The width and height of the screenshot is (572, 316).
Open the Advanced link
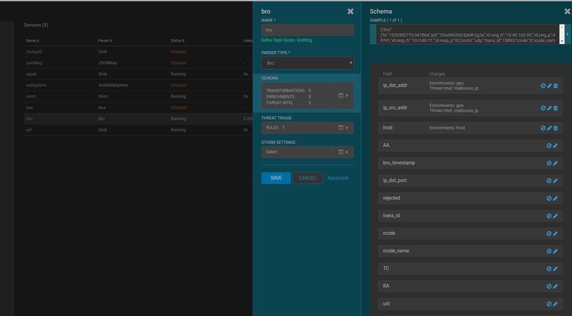[x=337, y=178]
